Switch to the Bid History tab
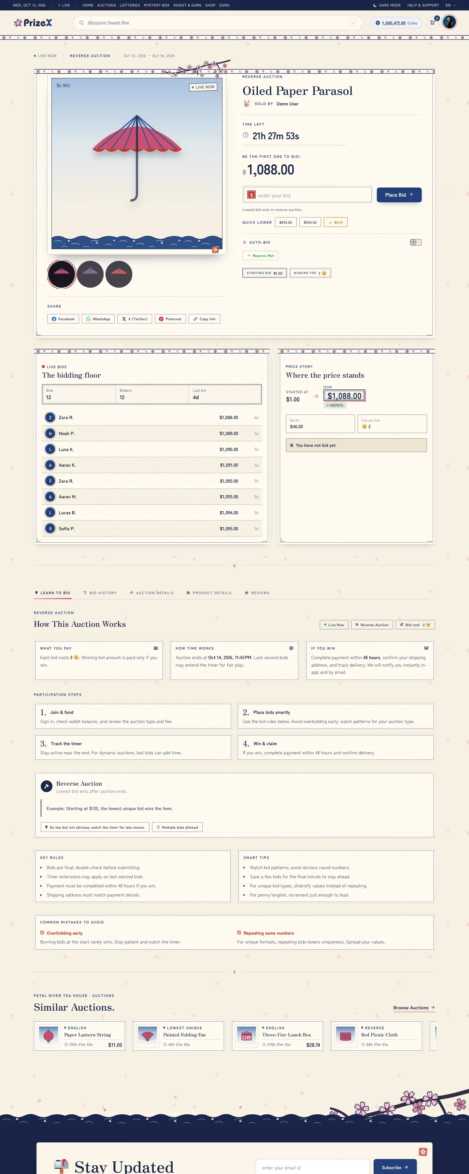Image resolution: width=469 pixels, height=1174 pixels. pos(100,593)
